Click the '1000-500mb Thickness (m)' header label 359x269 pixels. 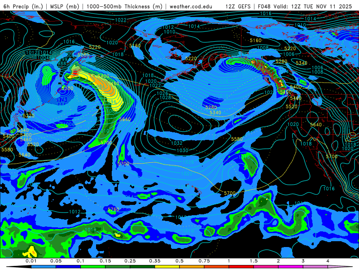pos(124,6)
